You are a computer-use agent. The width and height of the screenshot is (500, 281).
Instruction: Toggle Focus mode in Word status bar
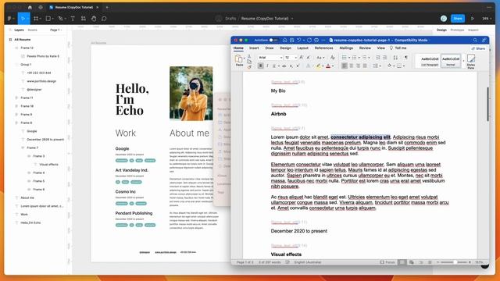(x=387, y=262)
